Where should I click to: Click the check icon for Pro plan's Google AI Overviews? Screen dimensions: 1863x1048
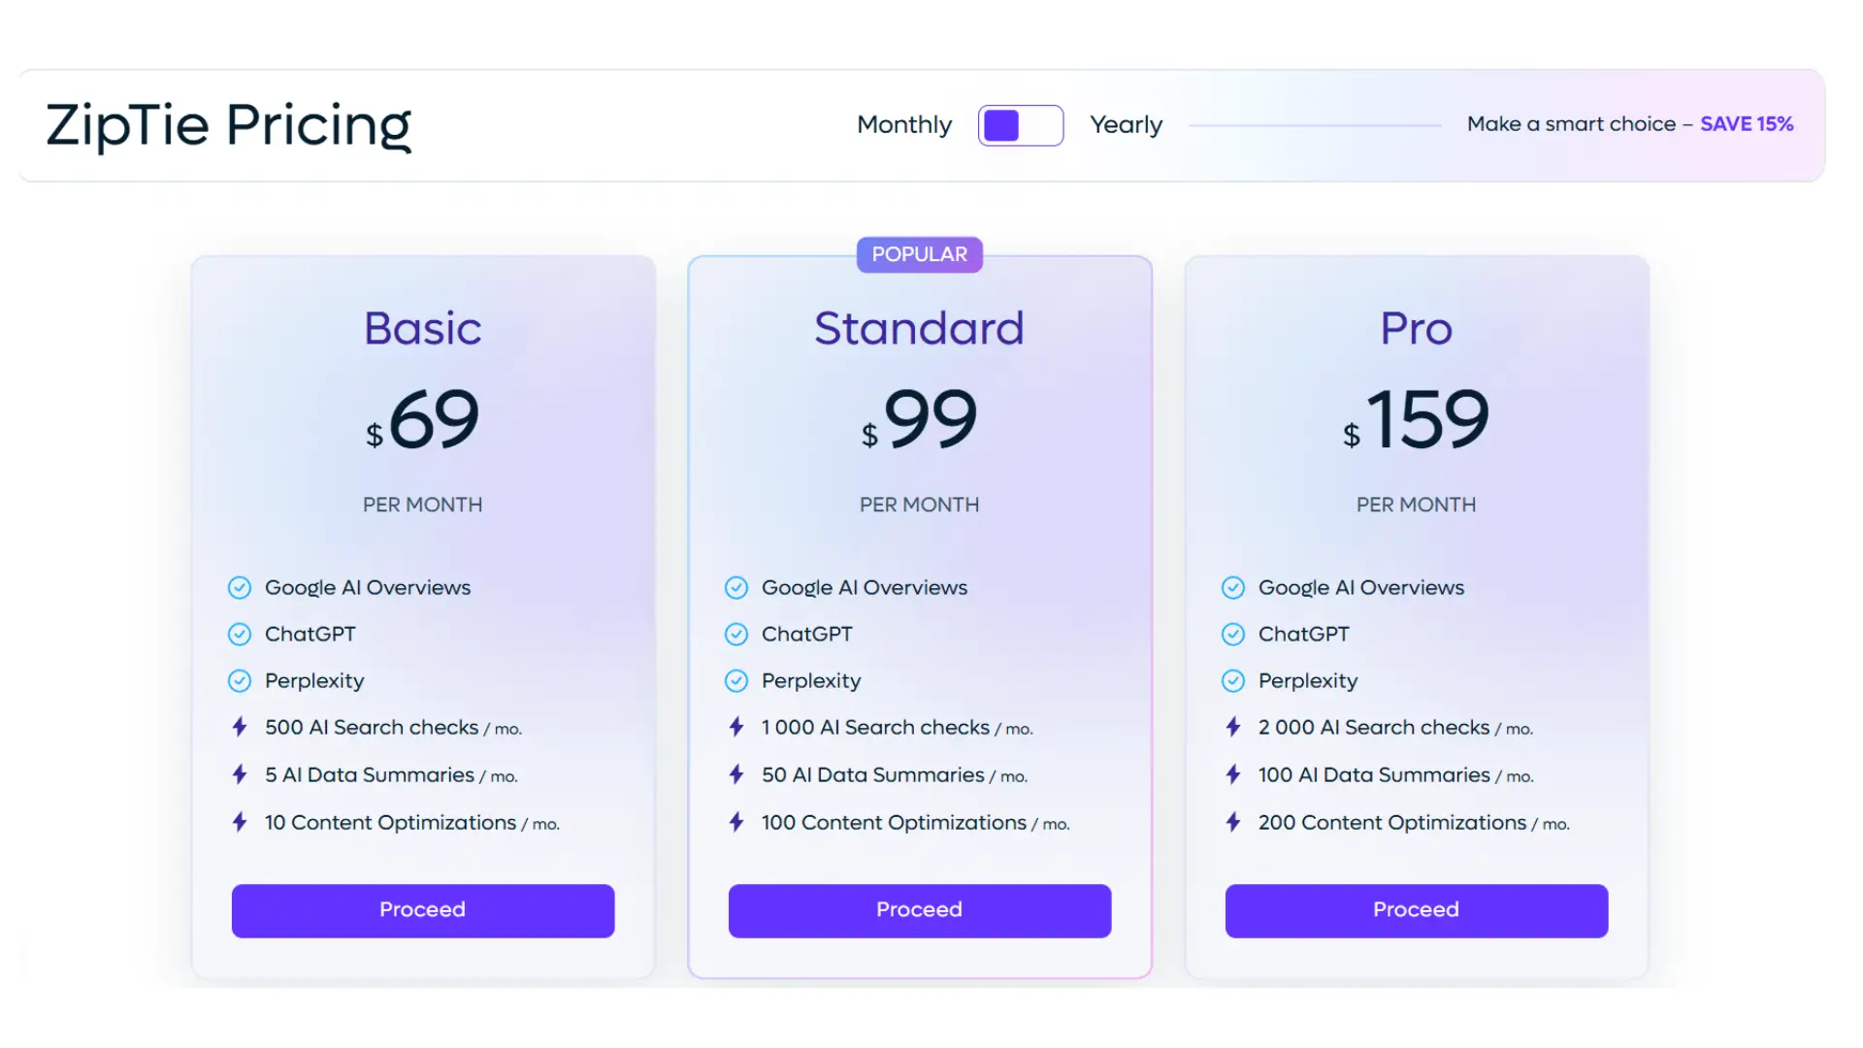1233,587
